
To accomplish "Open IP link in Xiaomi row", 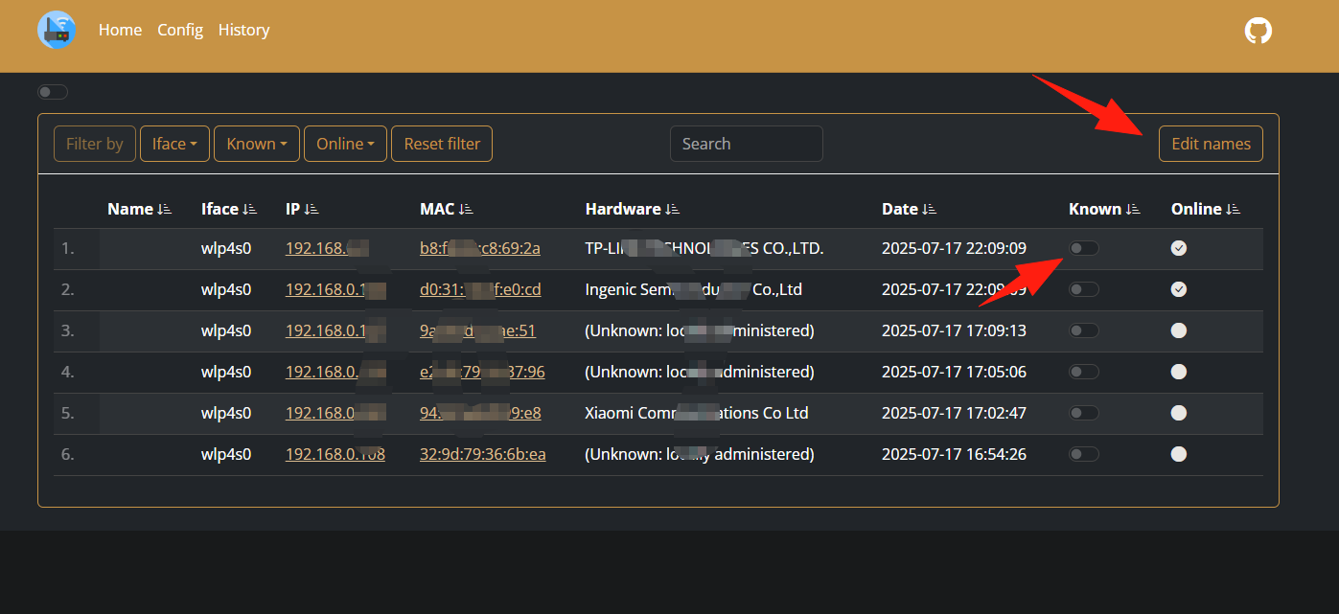I will click(x=335, y=413).
